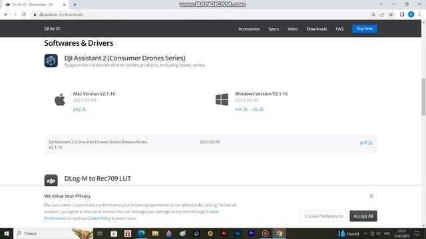Click the taskbar clock and date
Screen dimensions: 426x239
[x=401, y=233]
